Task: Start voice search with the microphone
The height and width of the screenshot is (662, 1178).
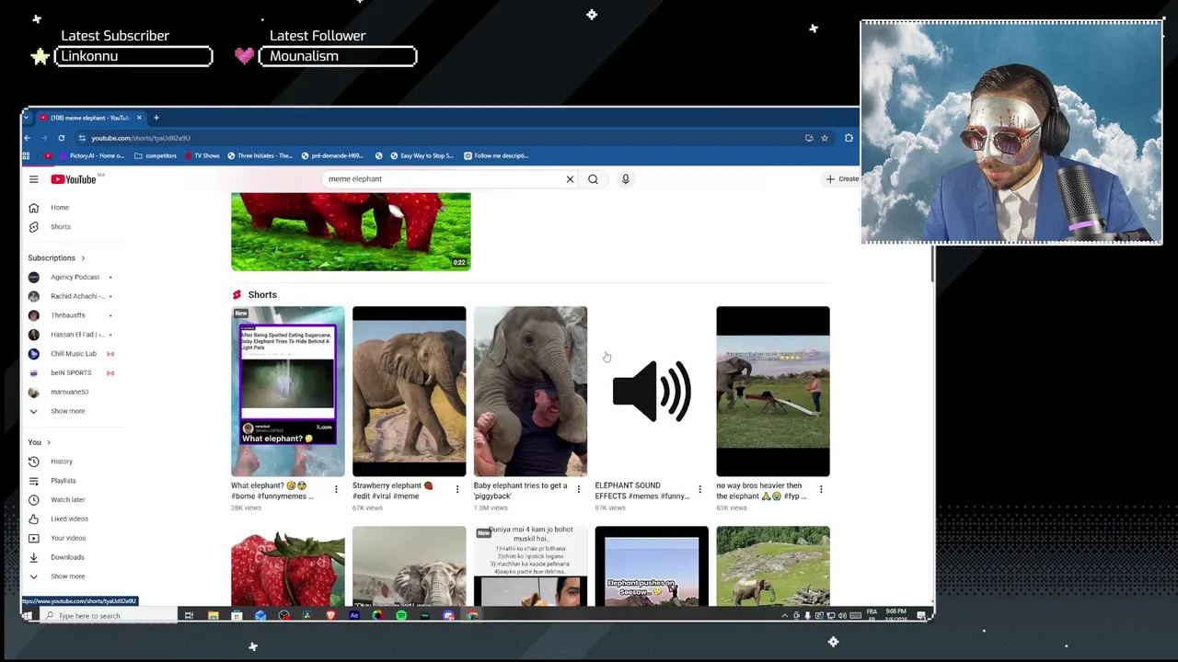Action: pos(625,179)
